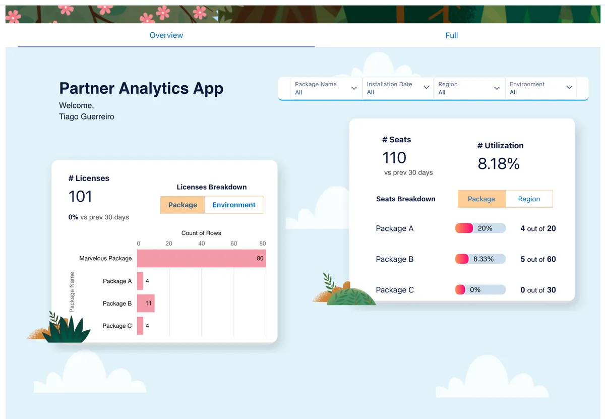Click '0 out of 30' text
Viewport: 605px width, 419px height.
[x=538, y=290]
